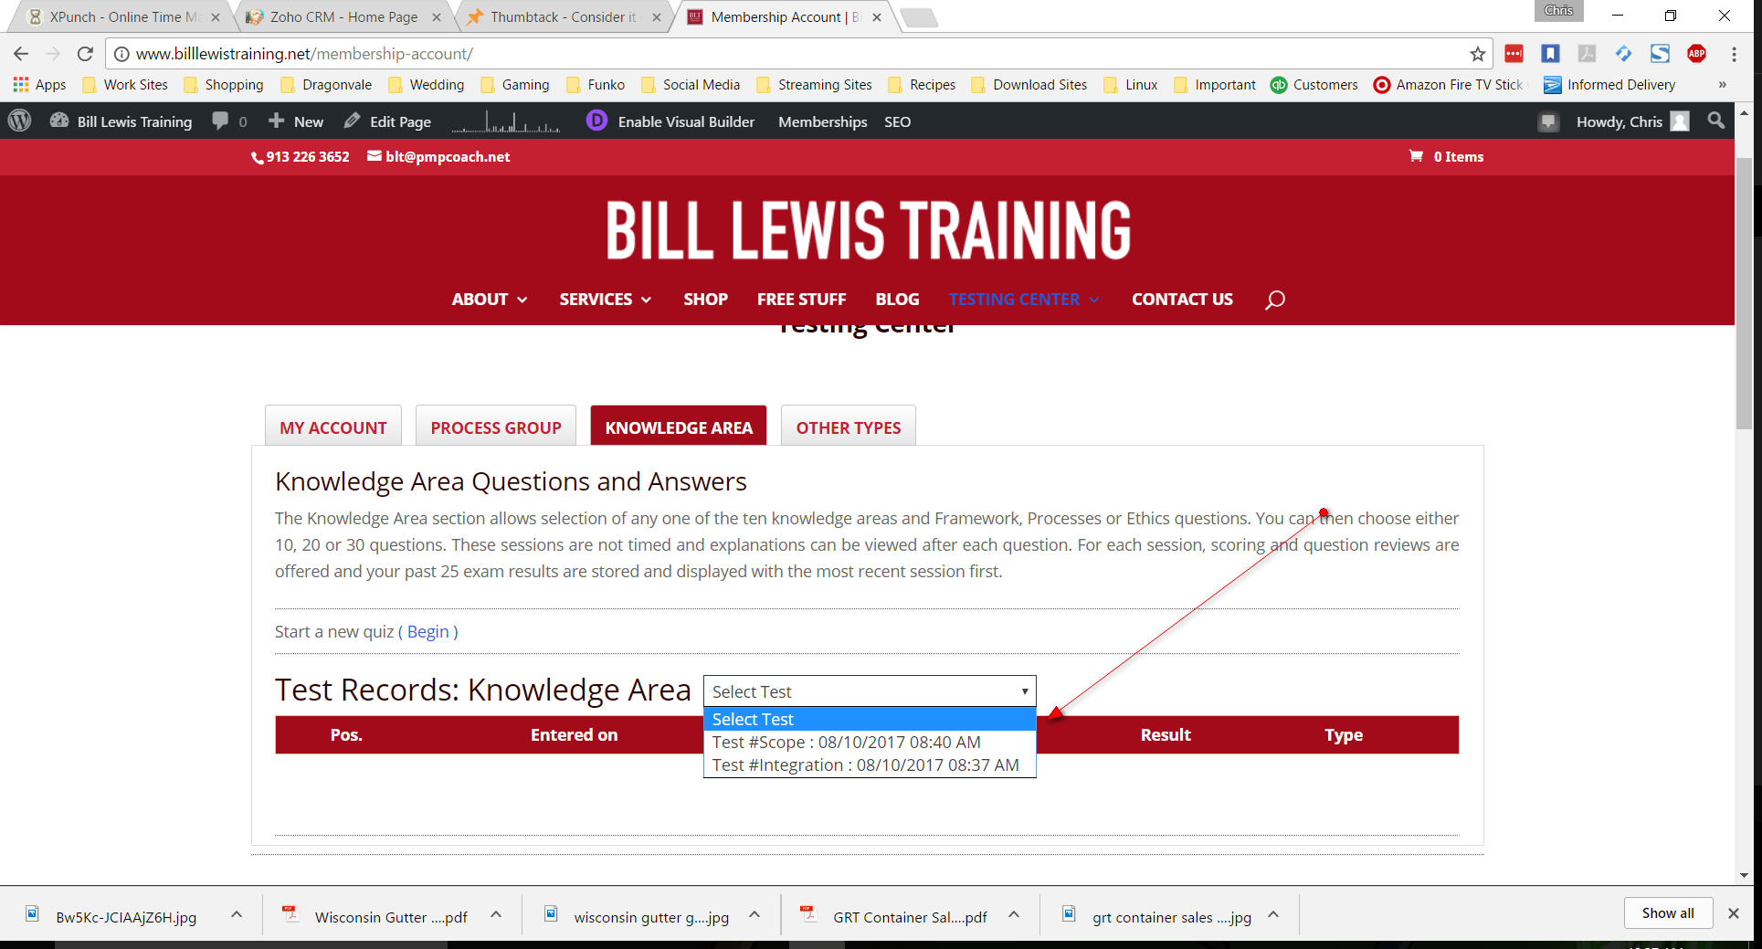The width and height of the screenshot is (1762, 949).
Task: Go to the SHOP menu item
Action: [706, 300]
